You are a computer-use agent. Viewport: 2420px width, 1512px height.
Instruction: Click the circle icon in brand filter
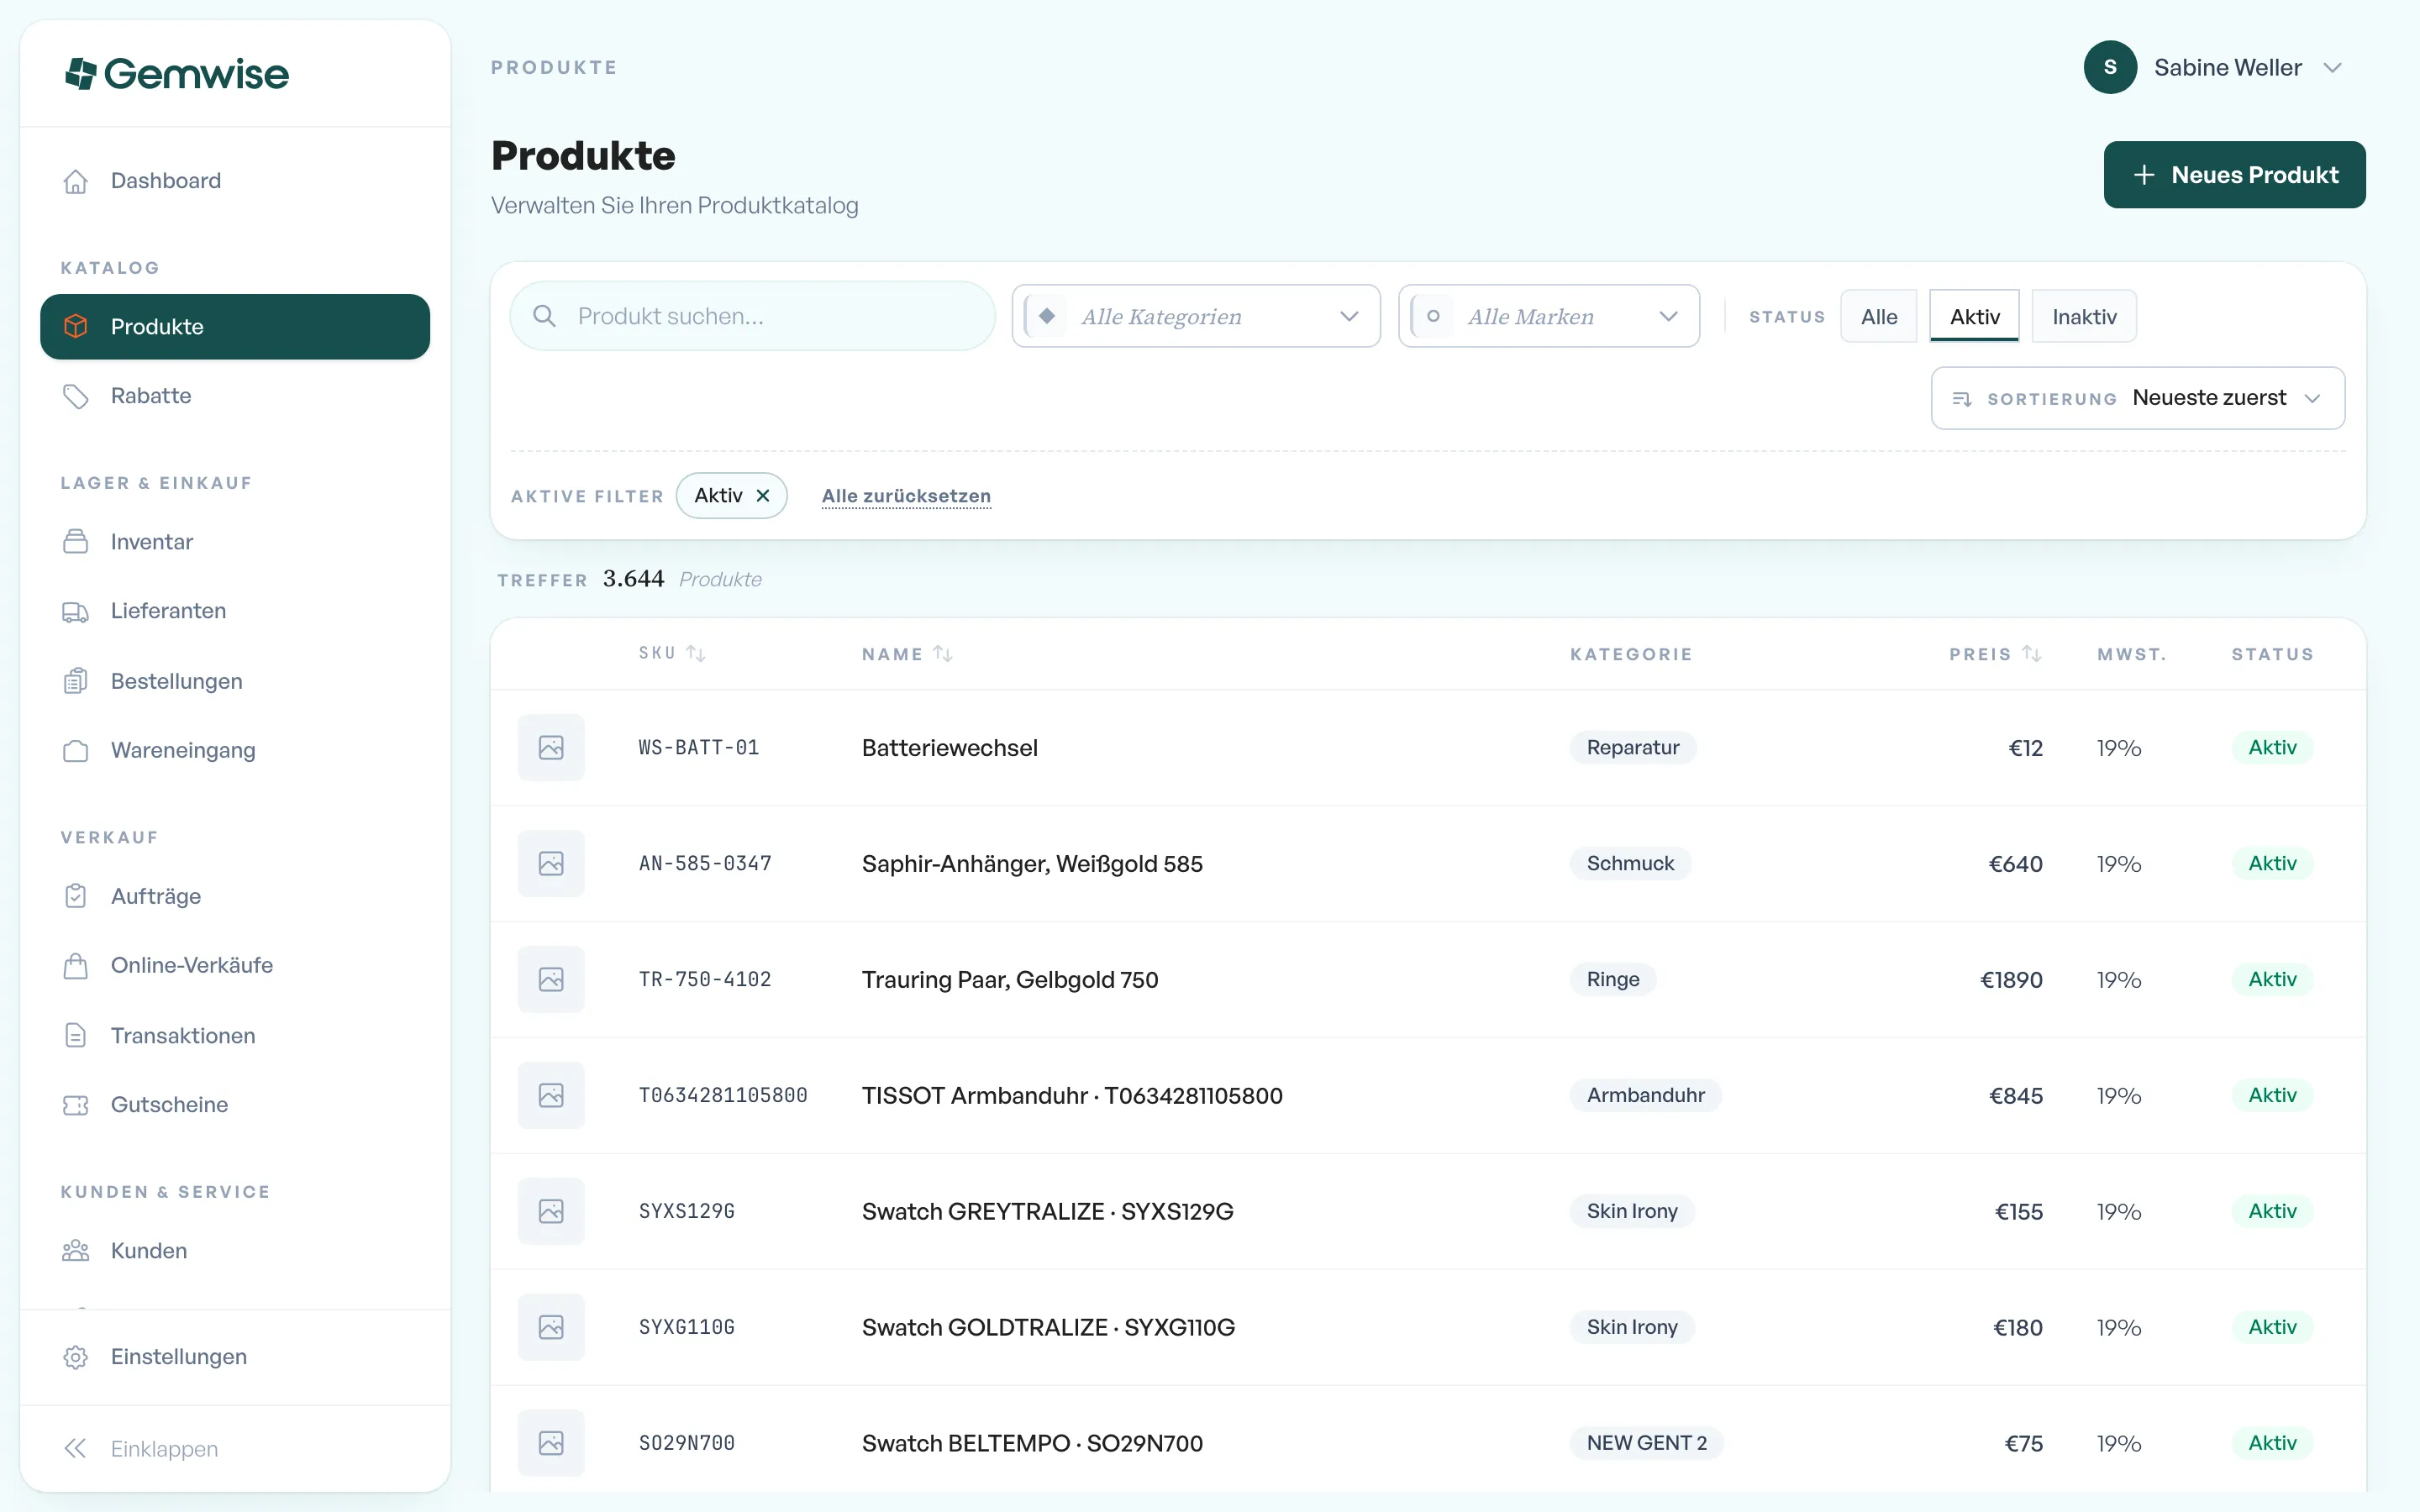1433,316
